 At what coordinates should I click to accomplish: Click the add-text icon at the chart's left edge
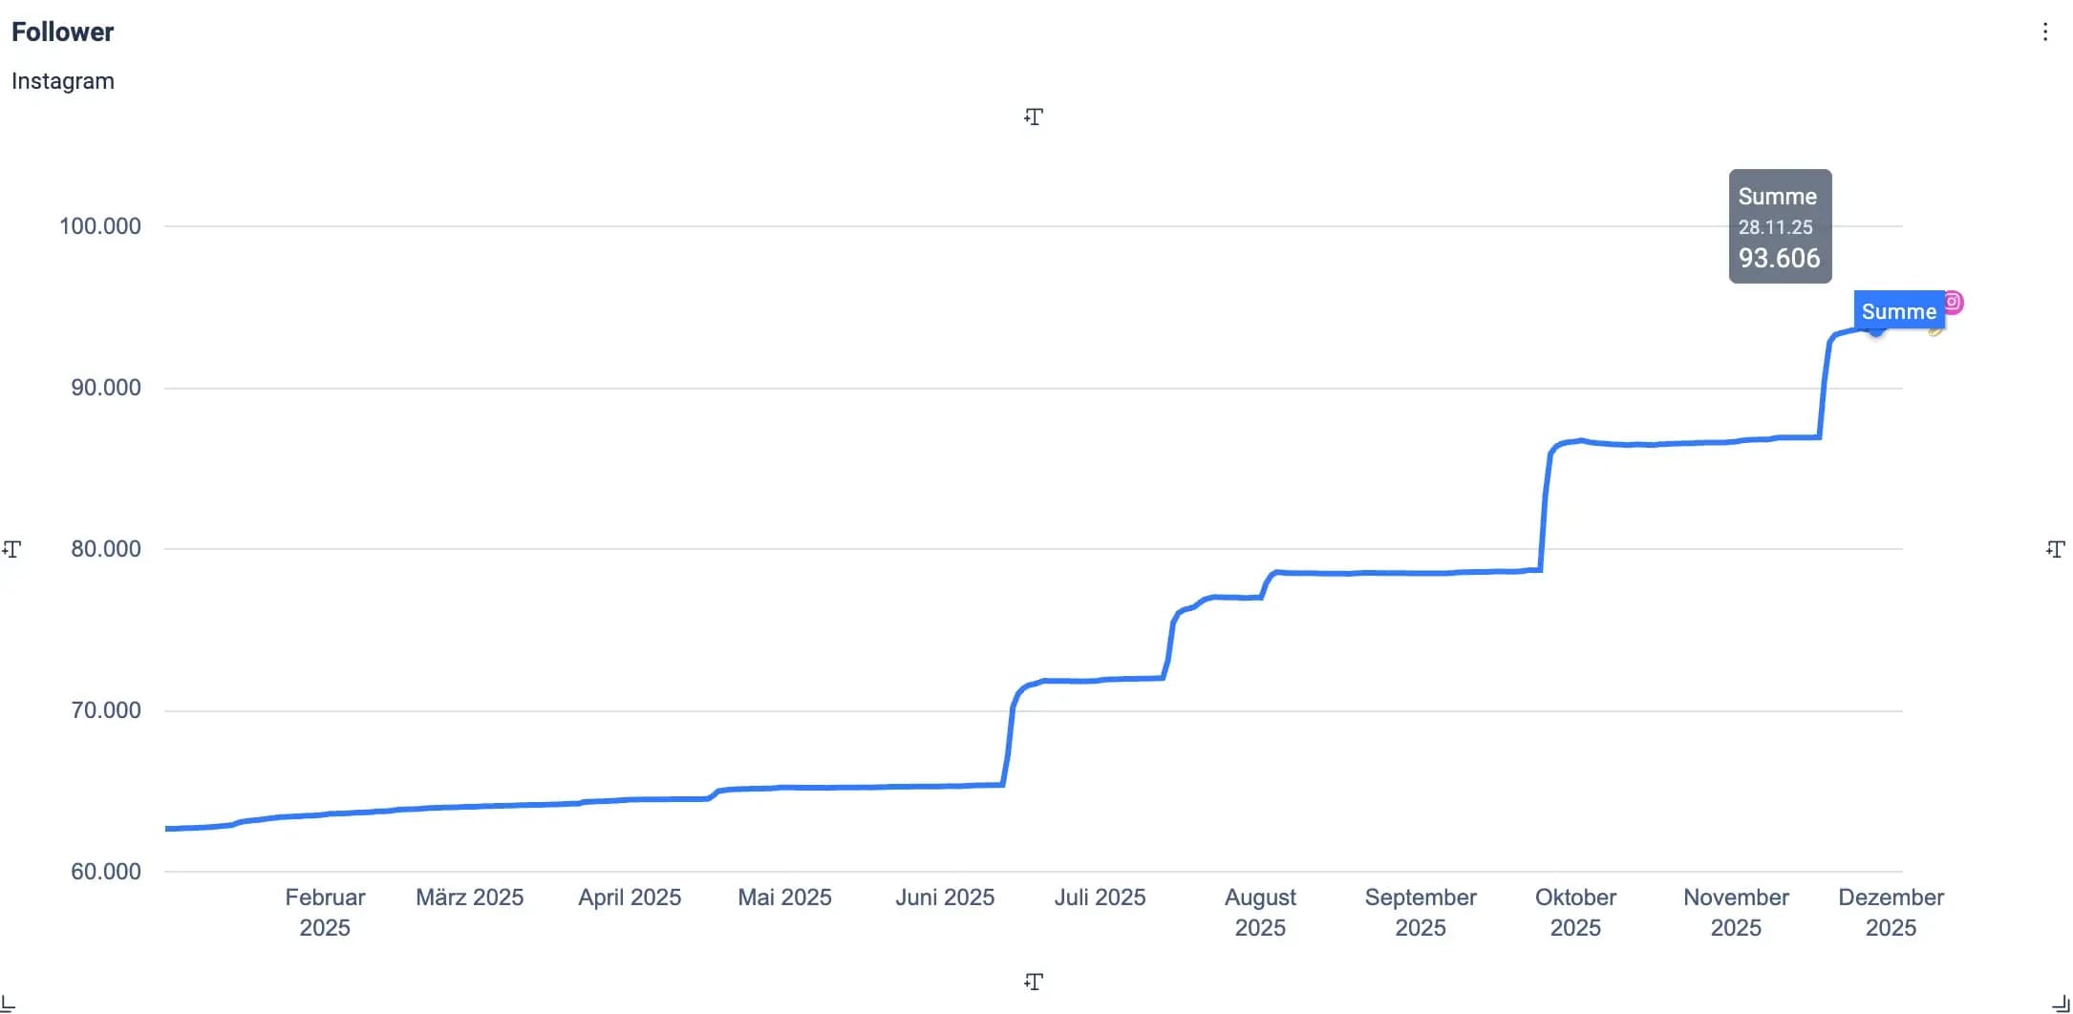pyautogui.click(x=11, y=549)
